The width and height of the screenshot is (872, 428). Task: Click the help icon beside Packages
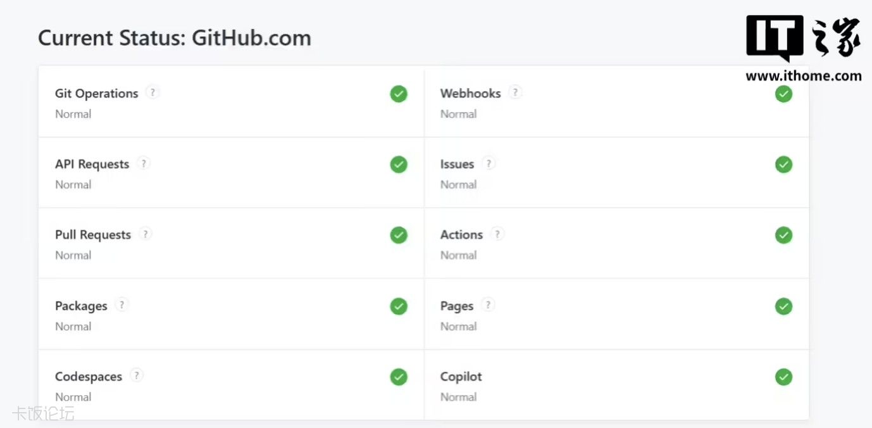(122, 305)
